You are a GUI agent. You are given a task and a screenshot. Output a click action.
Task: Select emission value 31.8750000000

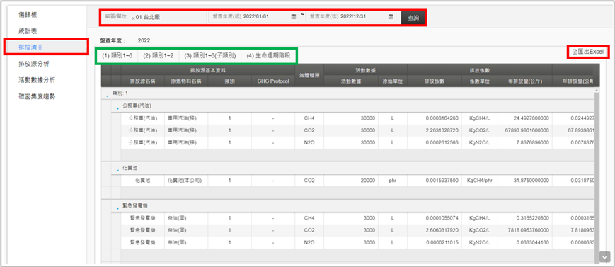[531, 181]
